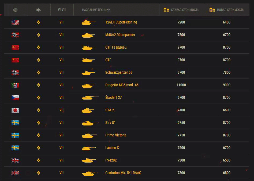Viewport: 254px width, 181px height.
Task: Click German flag in M48A2 Räumpanzer row
Action: click(15, 35)
